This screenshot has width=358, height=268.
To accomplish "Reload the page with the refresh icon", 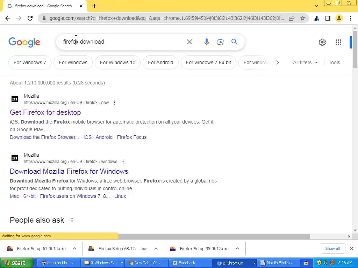I will click(30, 18).
